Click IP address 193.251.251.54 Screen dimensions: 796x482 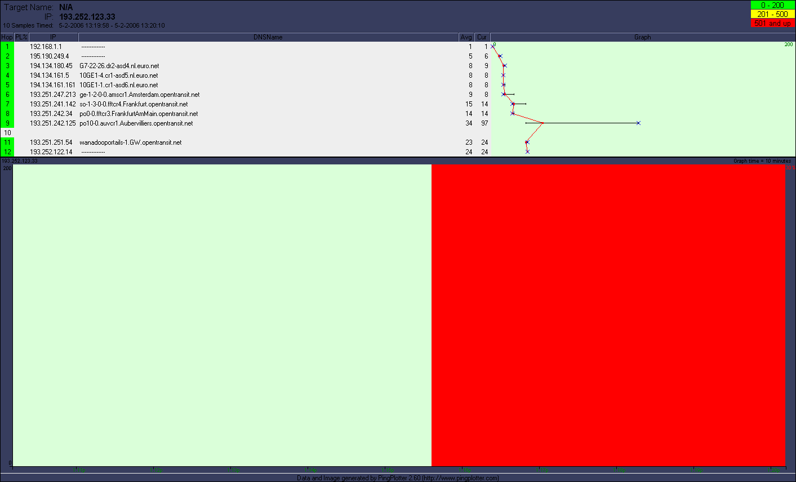click(51, 142)
